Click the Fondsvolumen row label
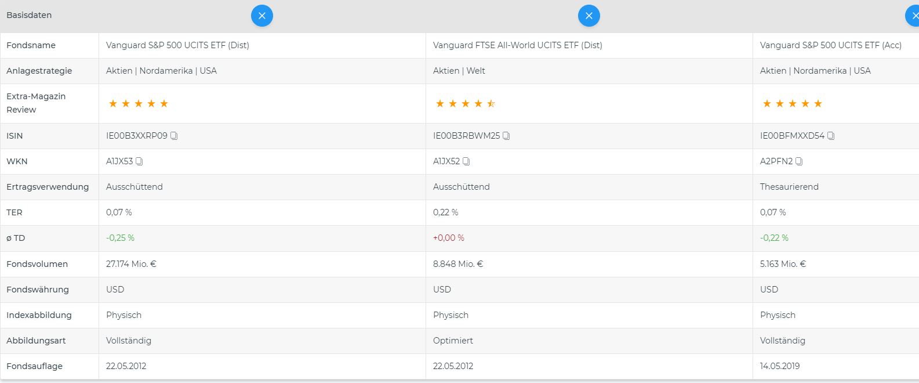 pos(37,264)
